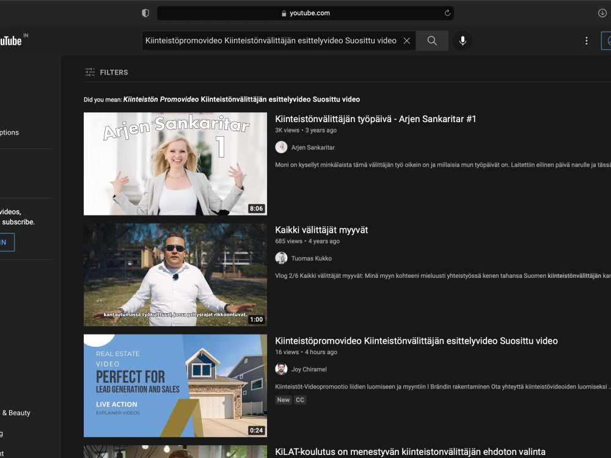Open title 'Kaikki välittäjät myyvät'
Image resolution: width=611 pixels, height=458 pixels.
[321, 230]
